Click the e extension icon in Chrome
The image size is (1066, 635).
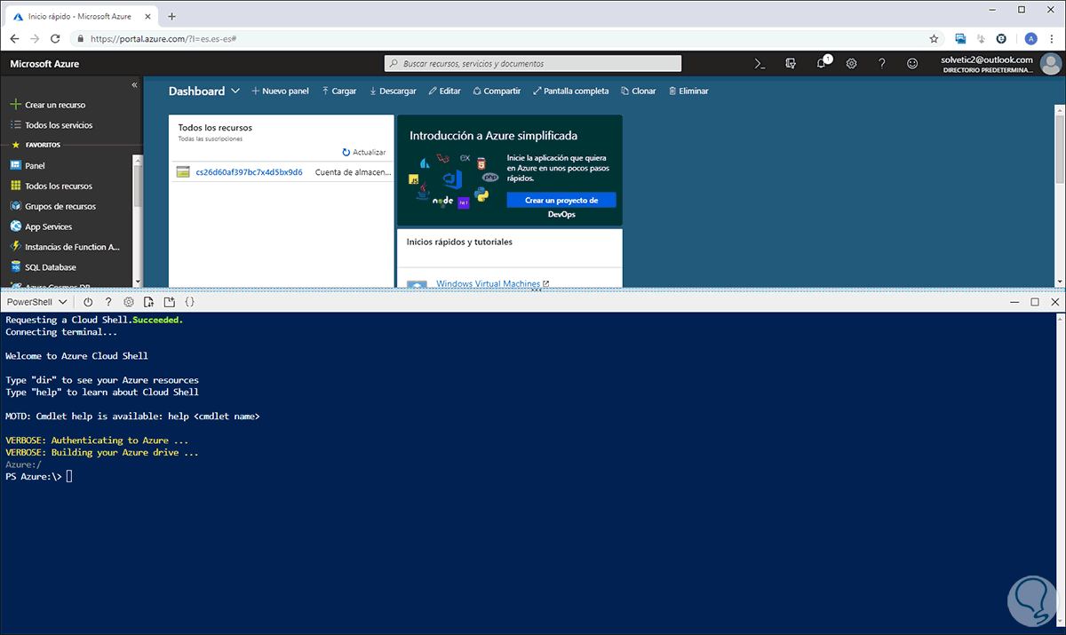click(1001, 39)
